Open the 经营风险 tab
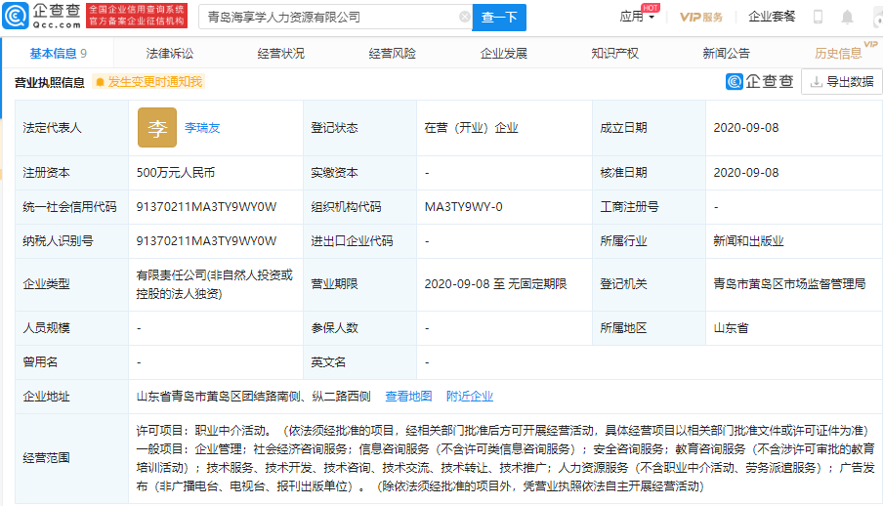 point(393,54)
